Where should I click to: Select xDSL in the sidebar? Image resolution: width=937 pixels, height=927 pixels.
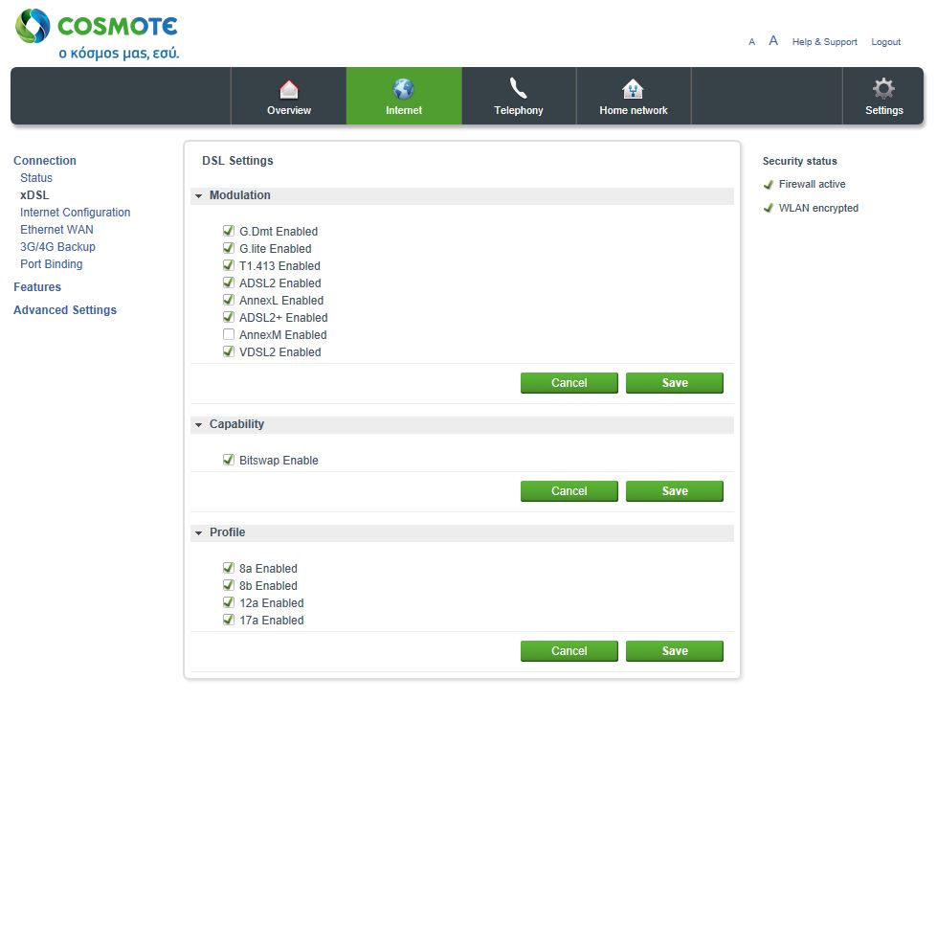click(x=34, y=195)
